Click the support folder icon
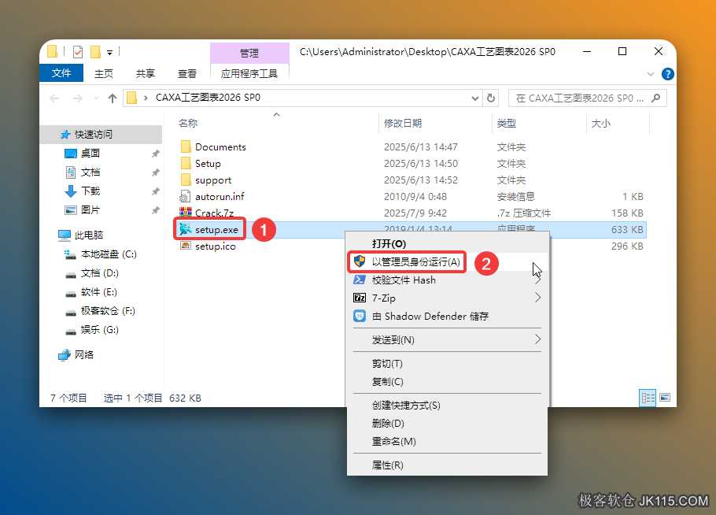Screen dimensions: 716x515 click(x=186, y=180)
